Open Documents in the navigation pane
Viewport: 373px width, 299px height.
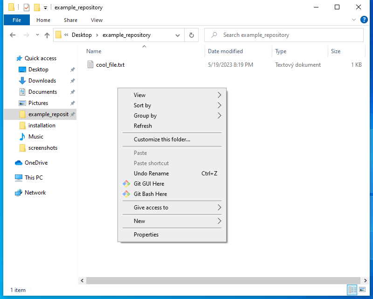click(42, 92)
